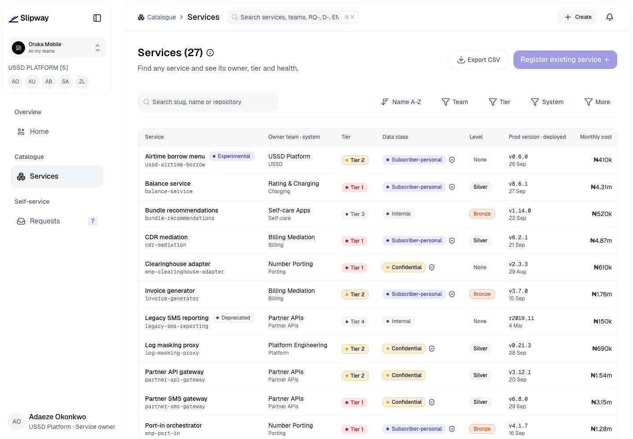Viewport: 633px width, 439px height.
Task: Collapse the sidebar panel icon
Action: tap(97, 18)
